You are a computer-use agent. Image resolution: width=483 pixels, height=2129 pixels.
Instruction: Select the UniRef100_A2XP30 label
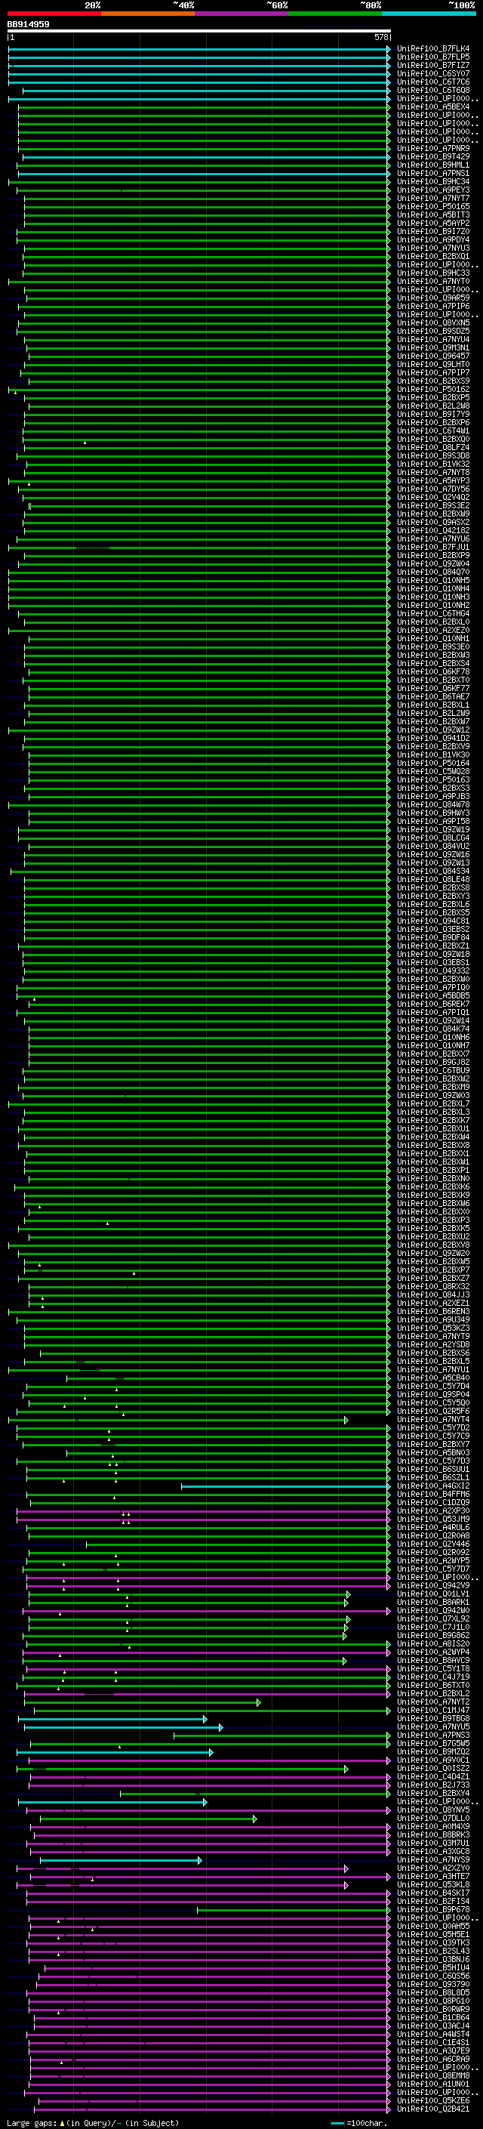click(433, 1510)
